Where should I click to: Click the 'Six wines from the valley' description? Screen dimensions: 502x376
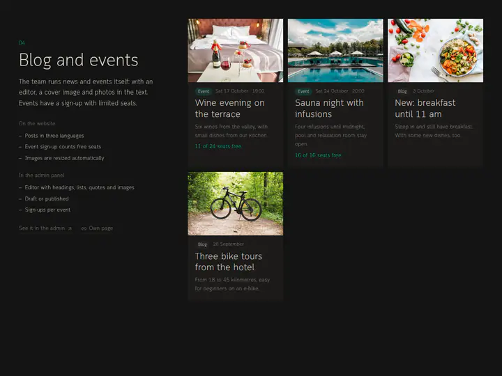[231, 131]
